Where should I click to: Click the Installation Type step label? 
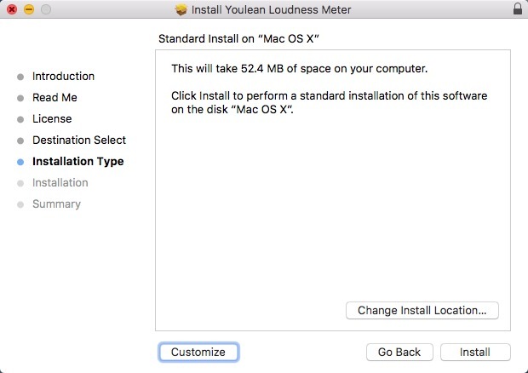point(77,162)
